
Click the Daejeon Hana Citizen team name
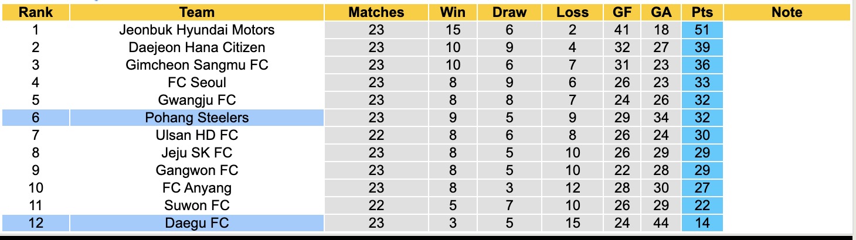click(x=197, y=47)
